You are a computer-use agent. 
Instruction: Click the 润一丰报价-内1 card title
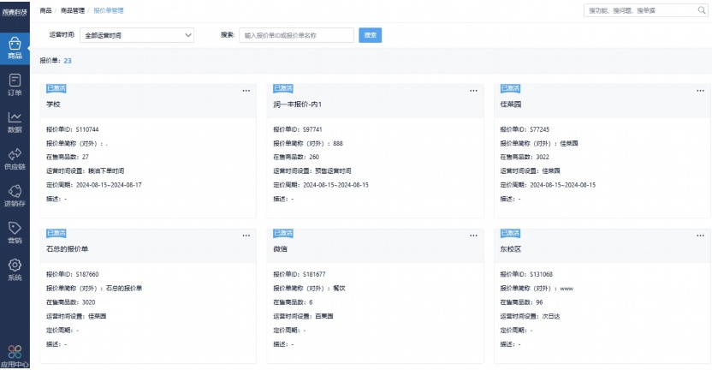[298, 104]
